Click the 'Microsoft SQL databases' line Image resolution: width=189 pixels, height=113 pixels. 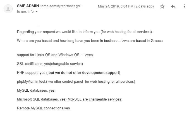click(x=70, y=99)
